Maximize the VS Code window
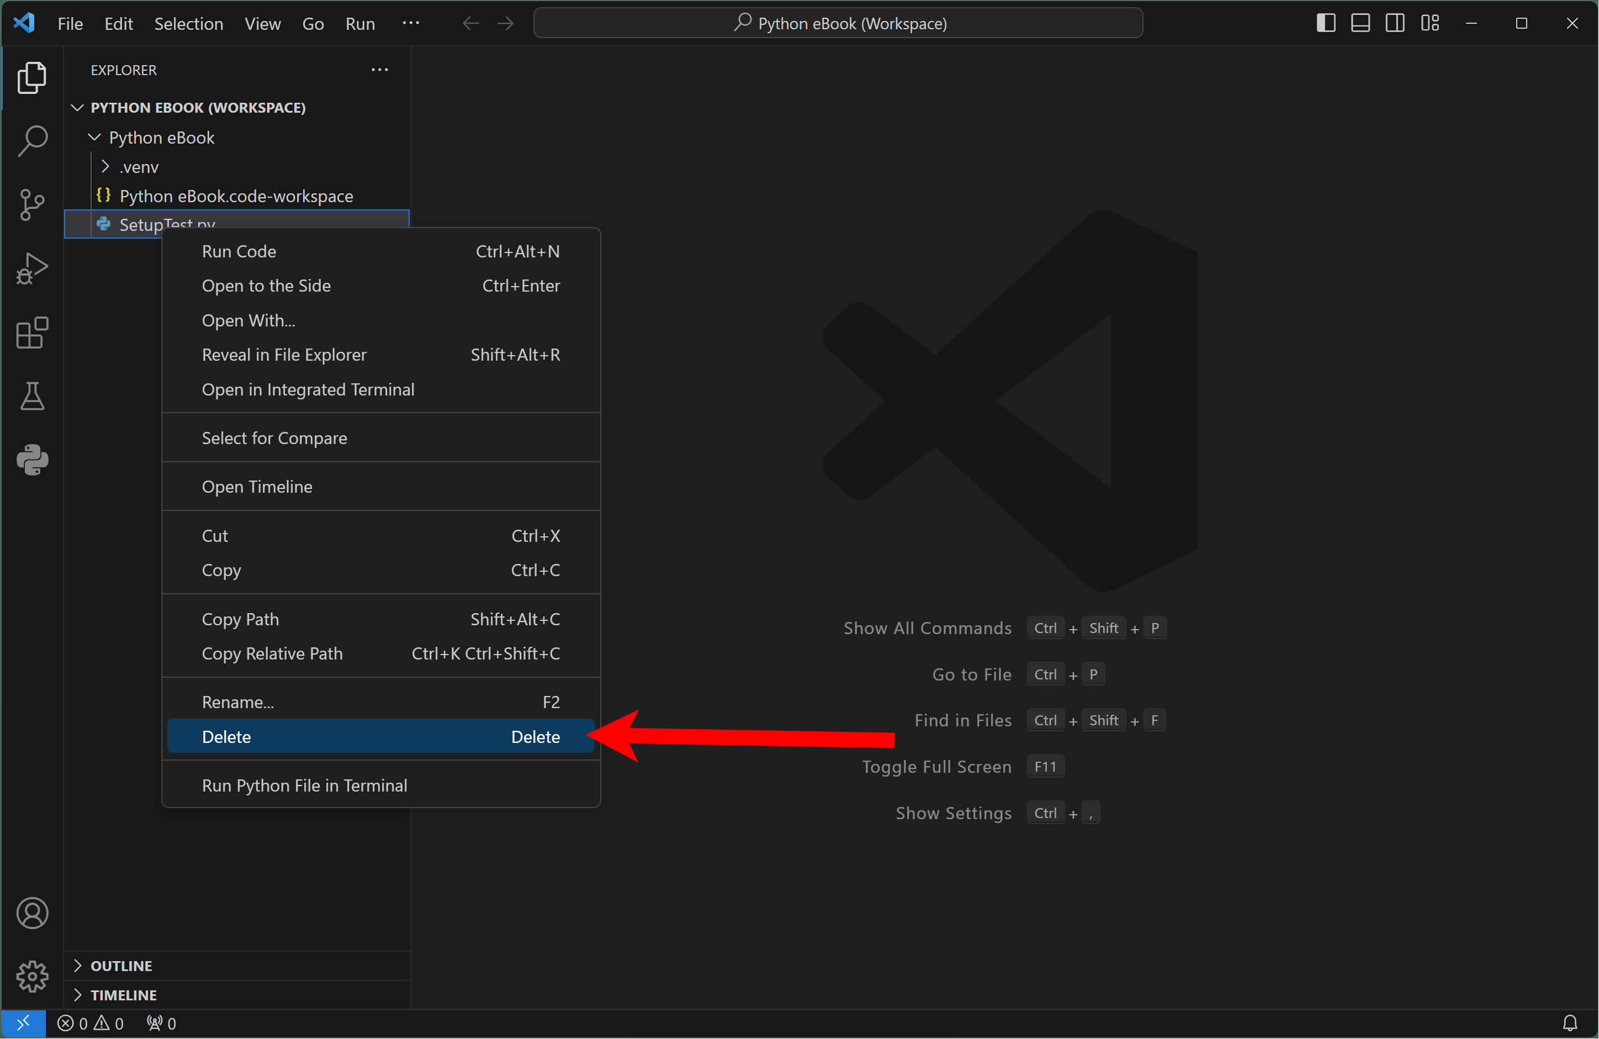The width and height of the screenshot is (1599, 1039). click(1522, 23)
